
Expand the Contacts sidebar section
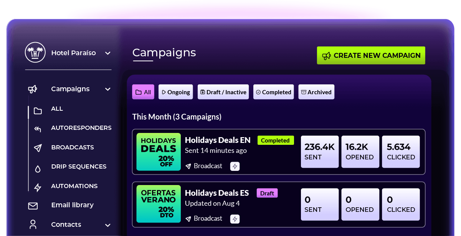tap(108, 225)
